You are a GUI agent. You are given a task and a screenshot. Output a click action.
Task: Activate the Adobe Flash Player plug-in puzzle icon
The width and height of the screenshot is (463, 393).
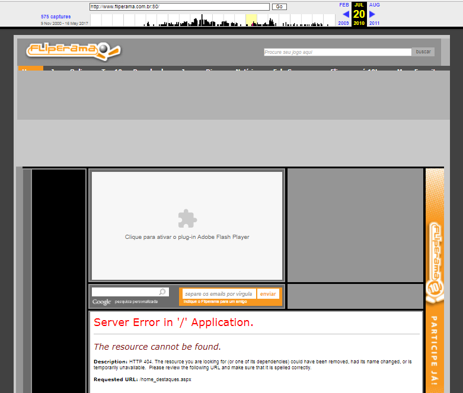click(187, 219)
